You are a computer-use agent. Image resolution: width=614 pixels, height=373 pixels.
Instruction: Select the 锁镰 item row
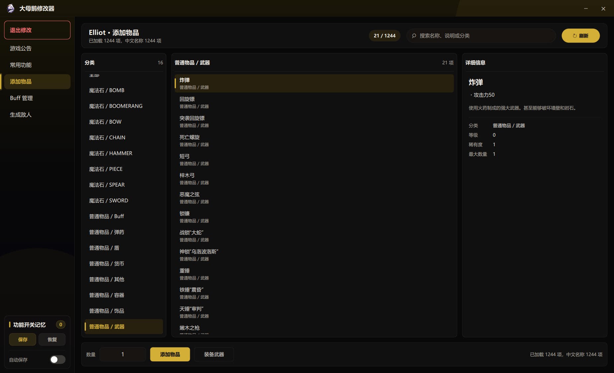point(314,217)
